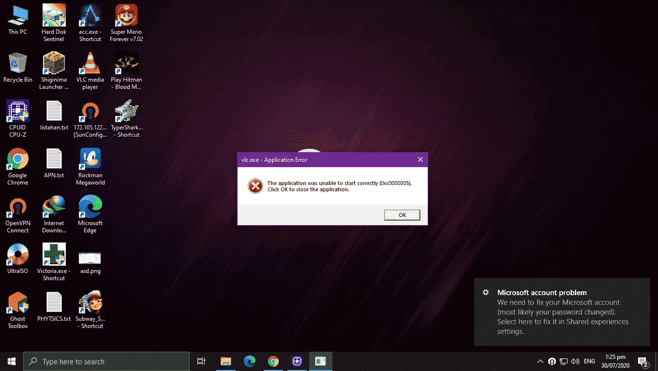Select the VLC media player shortcut
Image resolution: width=658 pixels, height=371 pixels.
[90, 71]
